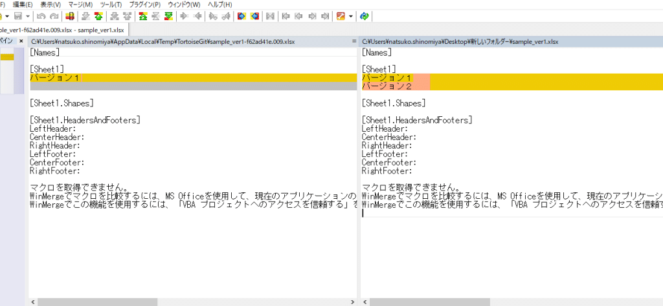Click the yellow difference marker in the location pane

(x=6, y=57)
